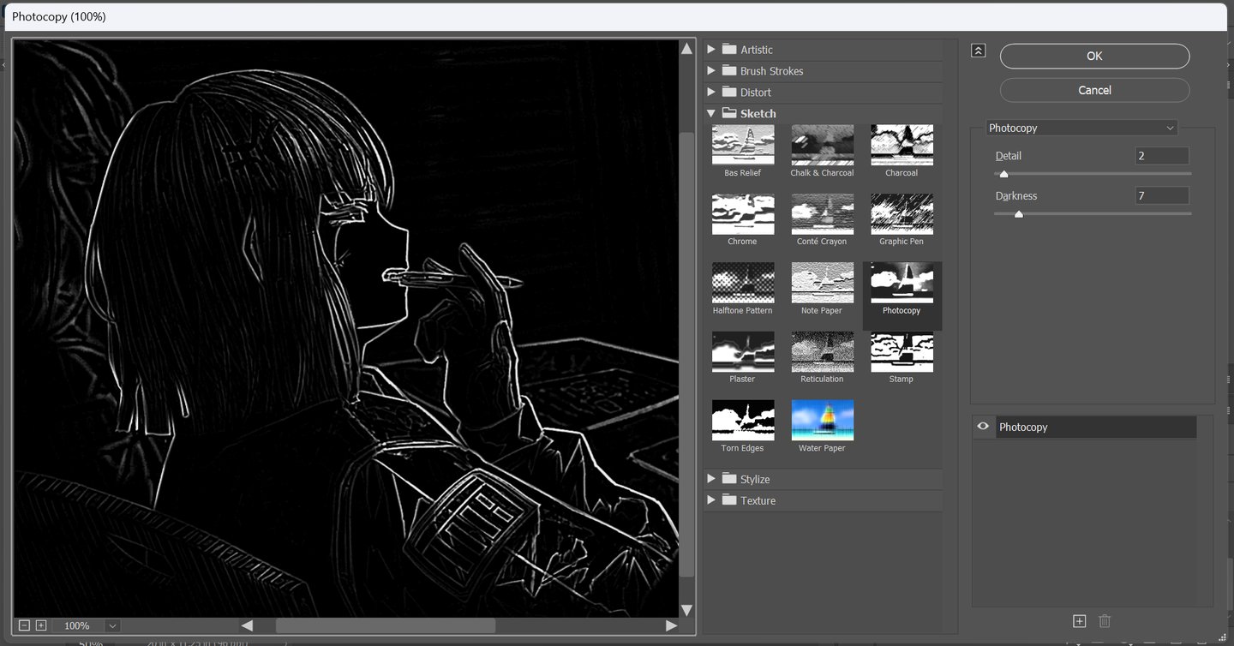
Task: Click the Darkness slider handle
Action: [1019, 214]
